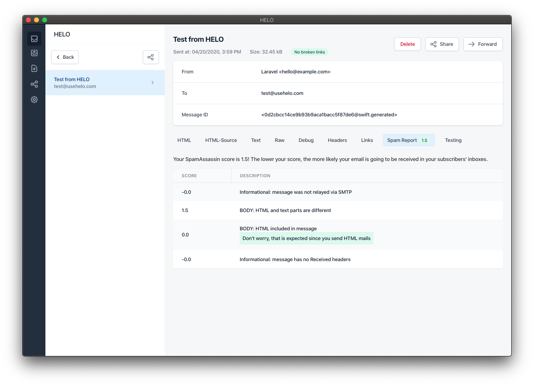Open the Debug tab
This screenshot has height=386, width=534.
point(306,140)
